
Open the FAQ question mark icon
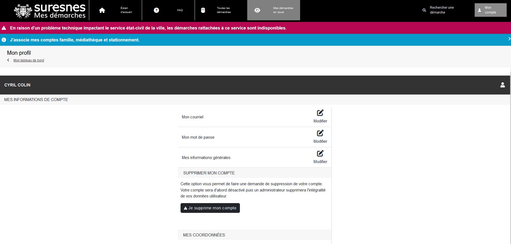tap(156, 10)
